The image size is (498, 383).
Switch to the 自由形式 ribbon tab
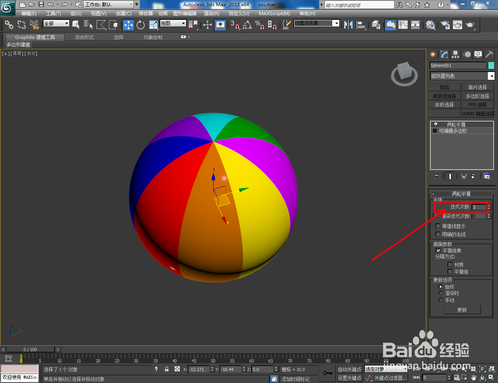84,37
